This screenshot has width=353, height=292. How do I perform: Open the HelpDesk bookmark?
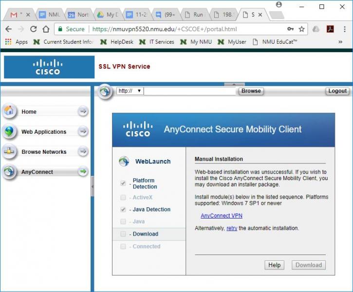tap(117, 42)
